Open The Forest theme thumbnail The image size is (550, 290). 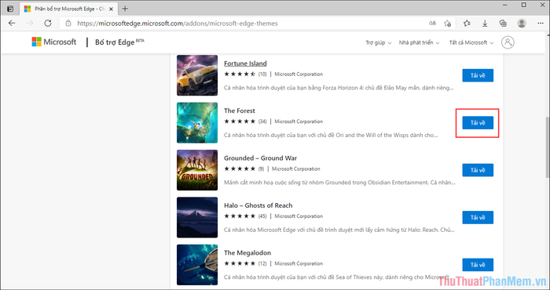click(x=197, y=123)
